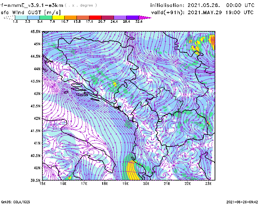
Task: Click the longitude label "23E"
Action: (208, 184)
